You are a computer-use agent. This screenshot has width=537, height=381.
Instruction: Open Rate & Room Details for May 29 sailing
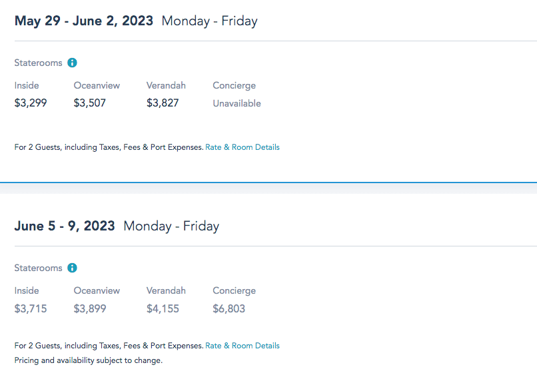(243, 147)
